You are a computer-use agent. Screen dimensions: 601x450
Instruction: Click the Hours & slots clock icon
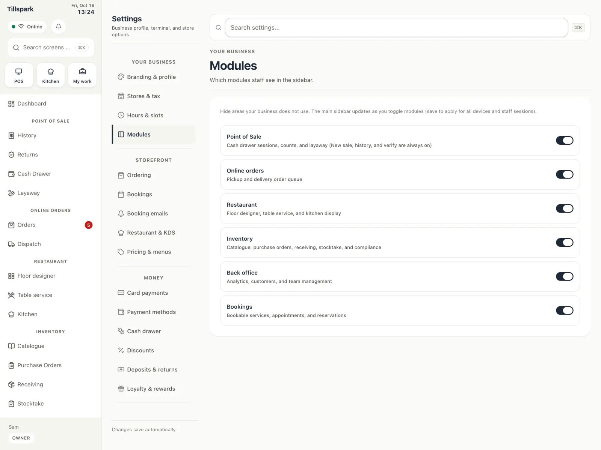(121, 115)
